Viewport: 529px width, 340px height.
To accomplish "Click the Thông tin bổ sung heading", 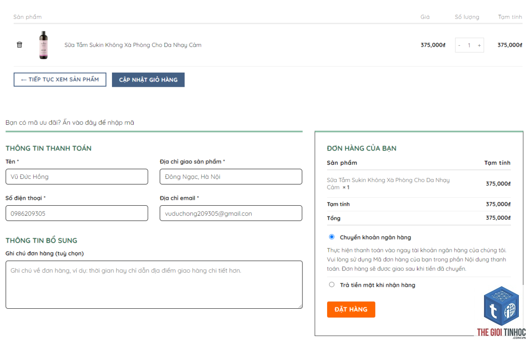I will click(41, 240).
